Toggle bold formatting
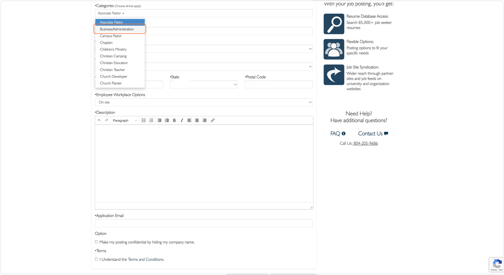Image resolution: width=504 pixels, height=275 pixels. tap(174, 120)
